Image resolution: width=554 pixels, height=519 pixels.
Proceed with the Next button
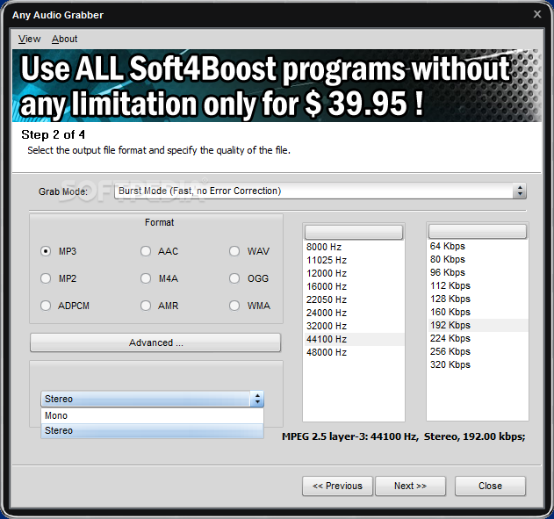(x=411, y=487)
